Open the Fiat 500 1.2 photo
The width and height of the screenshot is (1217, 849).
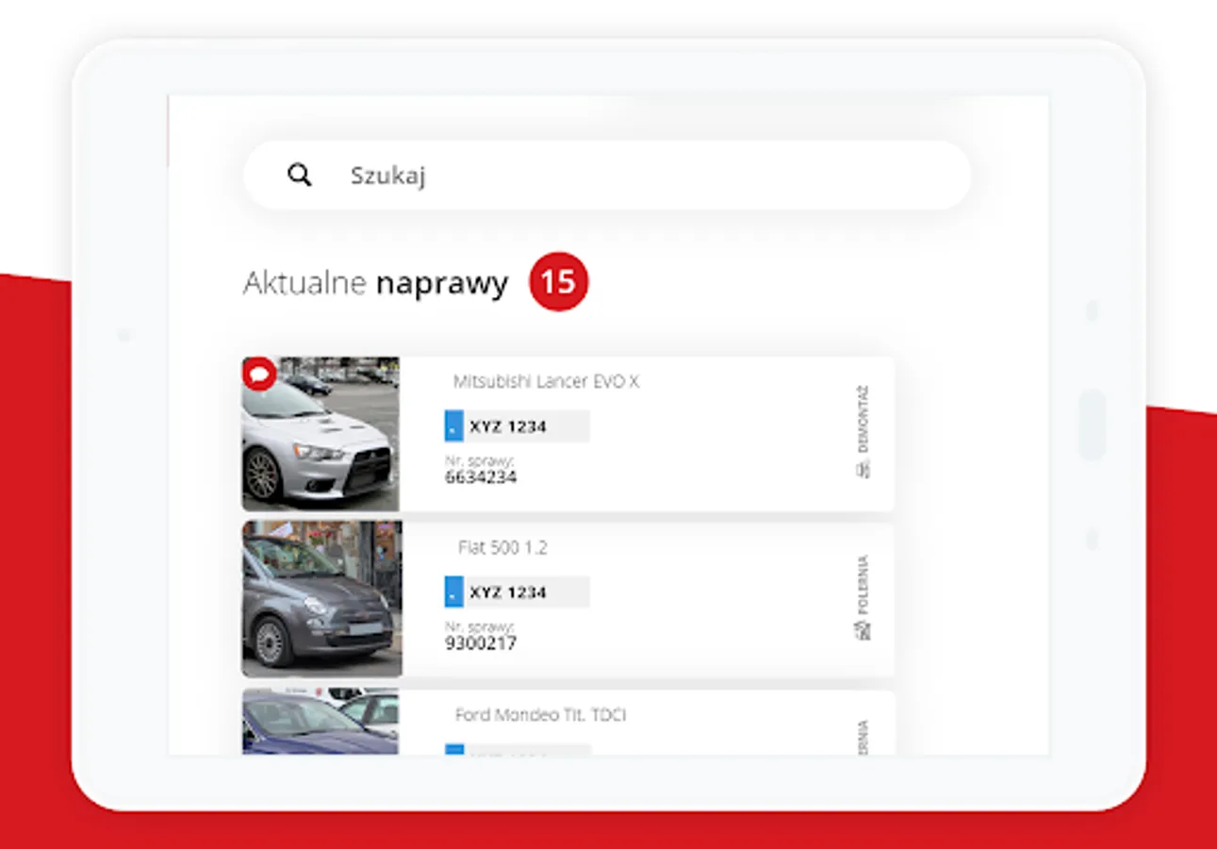(x=321, y=599)
